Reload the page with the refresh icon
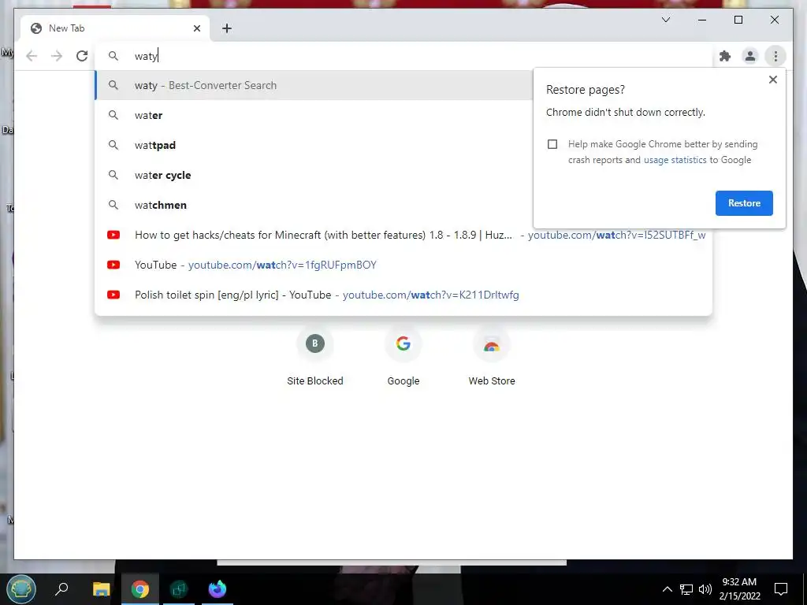Screen dimensions: 807x605 point(82,56)
